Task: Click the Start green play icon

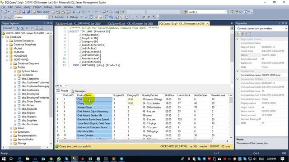Action: tap(123, 12)
